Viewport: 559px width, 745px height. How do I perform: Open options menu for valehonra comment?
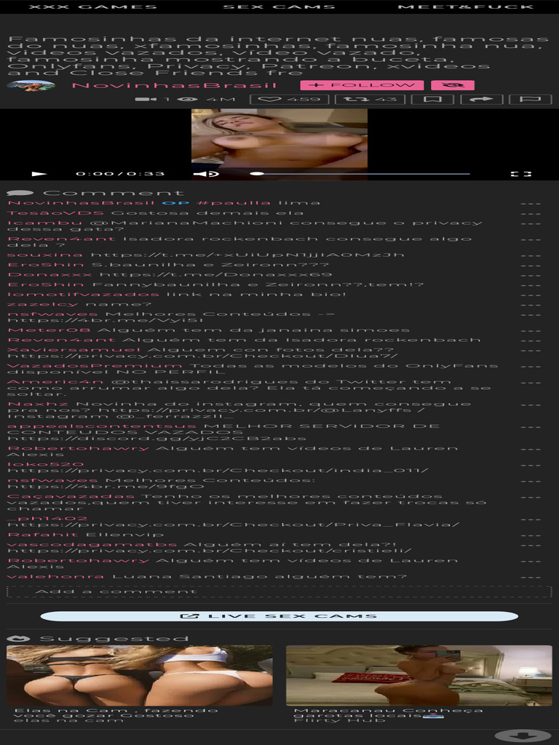click(x=531, y=577)
